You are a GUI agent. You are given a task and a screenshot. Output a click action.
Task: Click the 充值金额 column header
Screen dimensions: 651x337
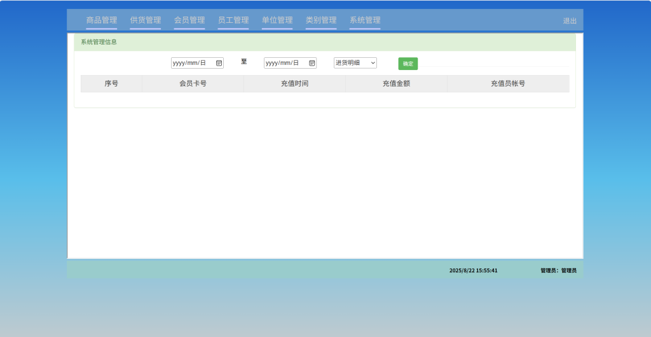[397, 83]
